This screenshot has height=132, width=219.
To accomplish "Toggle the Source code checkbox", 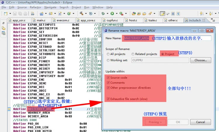I will click(109, 78).
